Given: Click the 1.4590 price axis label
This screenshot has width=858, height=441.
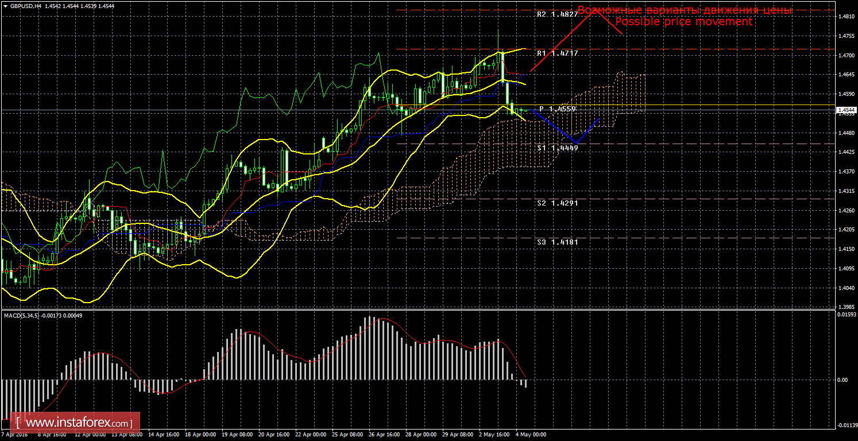Looking at the screenshot, I should click(847, 94).
